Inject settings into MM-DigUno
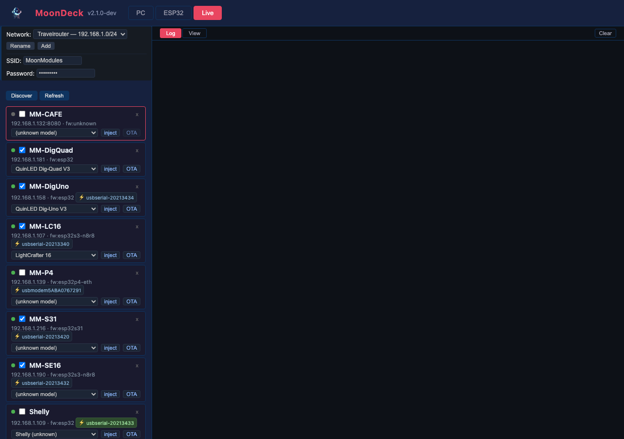Screen dimensions: 624x439 [x=111, y=209]
